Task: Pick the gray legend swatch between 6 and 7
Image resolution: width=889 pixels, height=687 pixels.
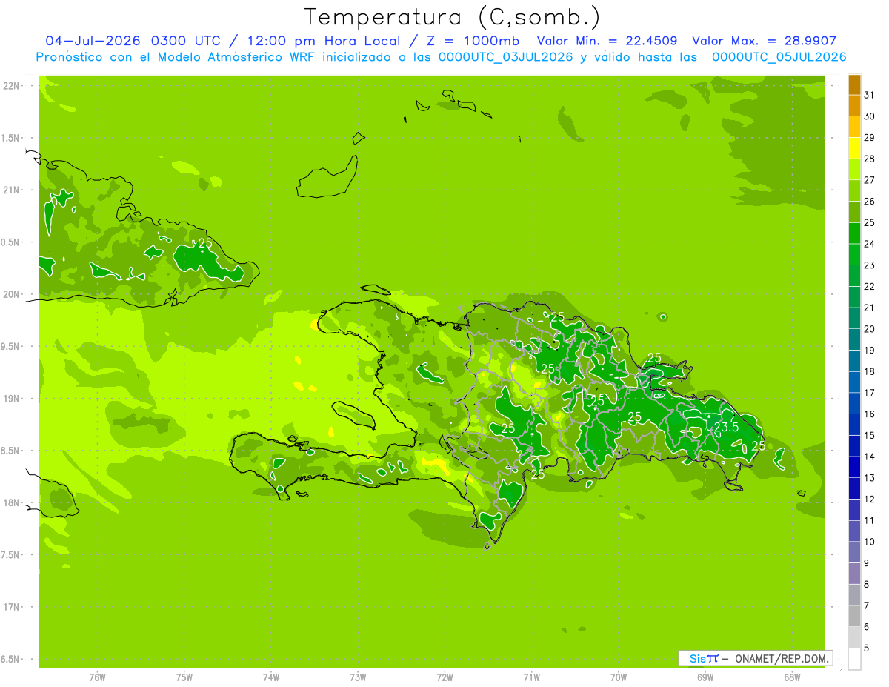Action: [x=854, y=617]
